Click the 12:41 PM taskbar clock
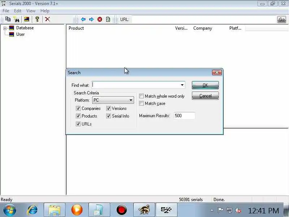The image size is (289, 217). (x=264, y=210)
